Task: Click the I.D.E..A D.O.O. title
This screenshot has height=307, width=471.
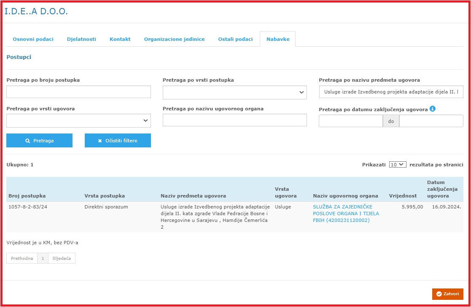Action: point(36,11)
